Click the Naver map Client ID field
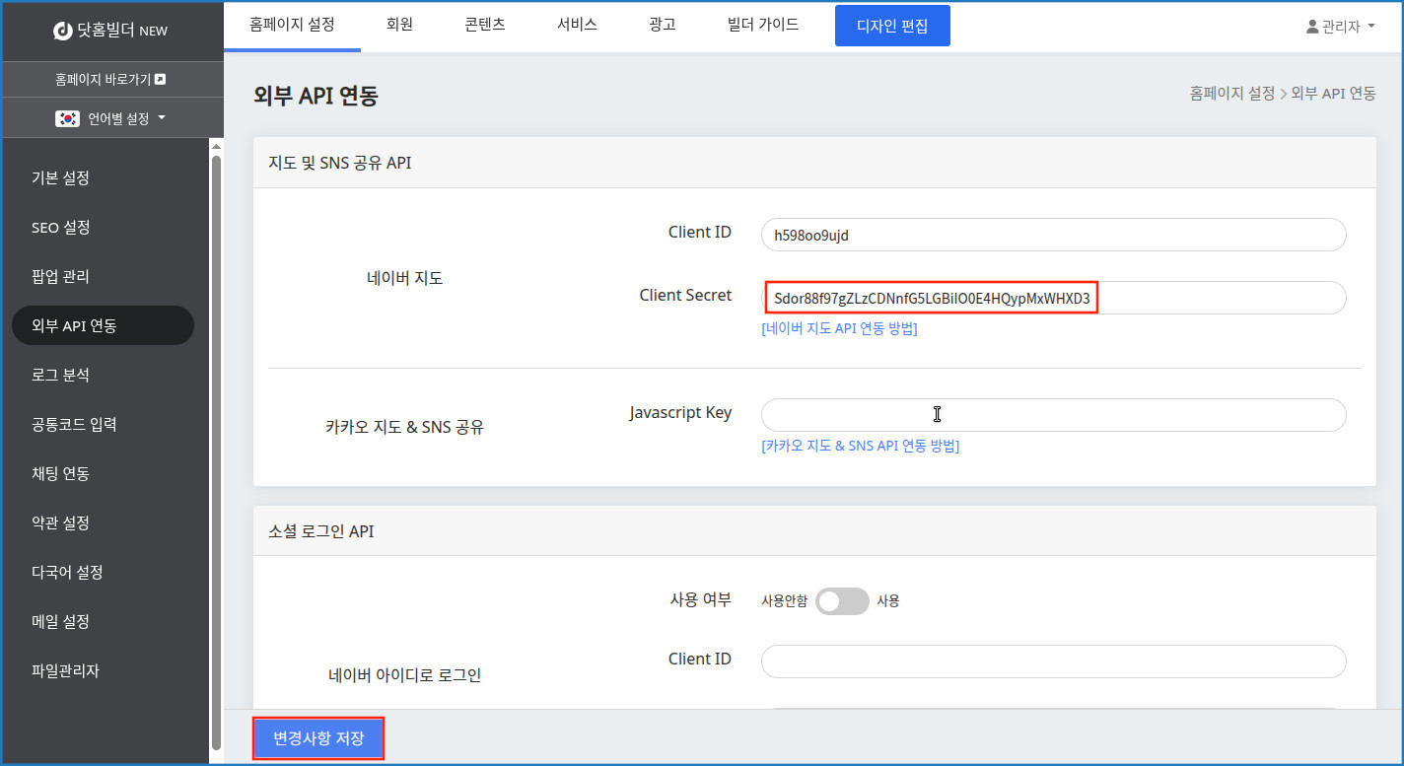 click(1052, 235)
